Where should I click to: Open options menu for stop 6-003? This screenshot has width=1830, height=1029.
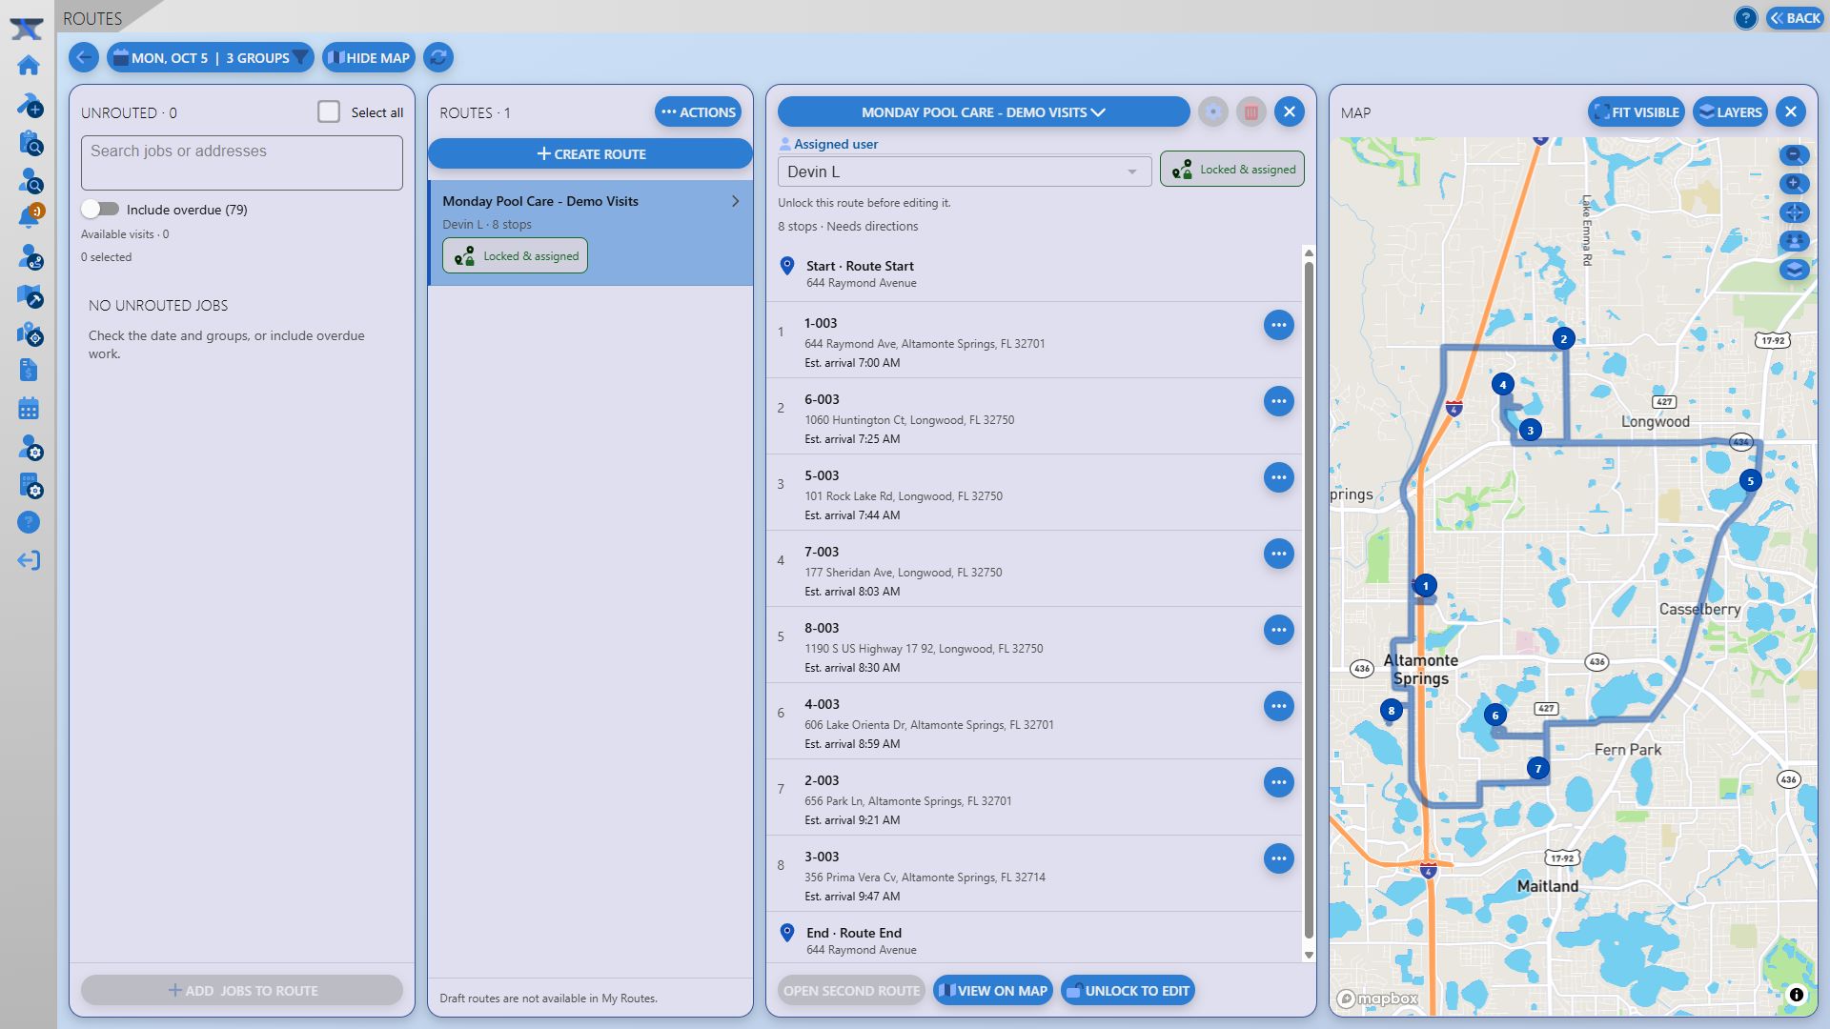(x=1279, y=401)
